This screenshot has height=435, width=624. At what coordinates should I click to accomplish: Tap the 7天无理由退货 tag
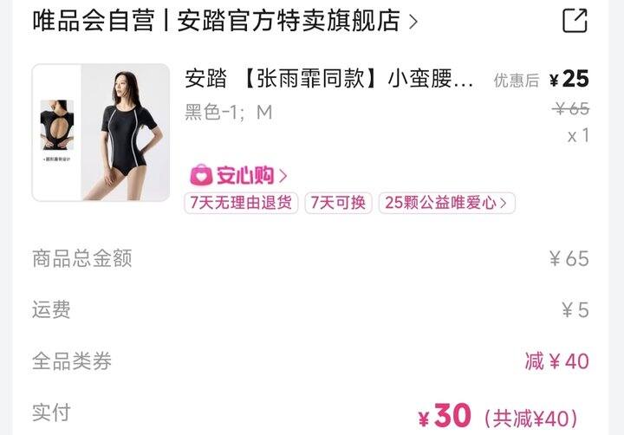(241, 203)
